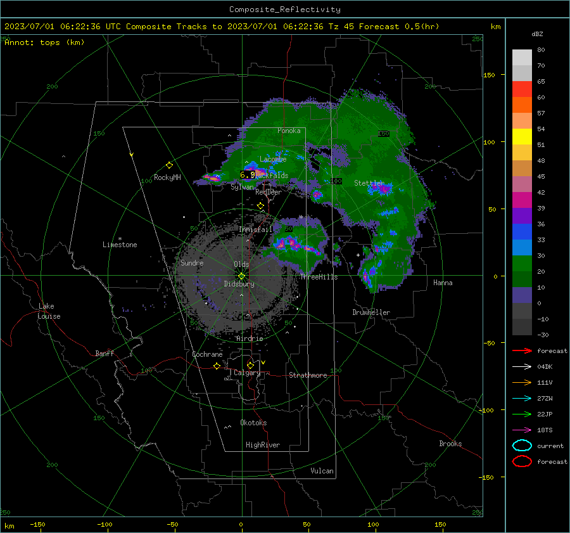Click the Sylvan label
The width and height of the screenshot is (570, 533).
[x=242, y=187]
